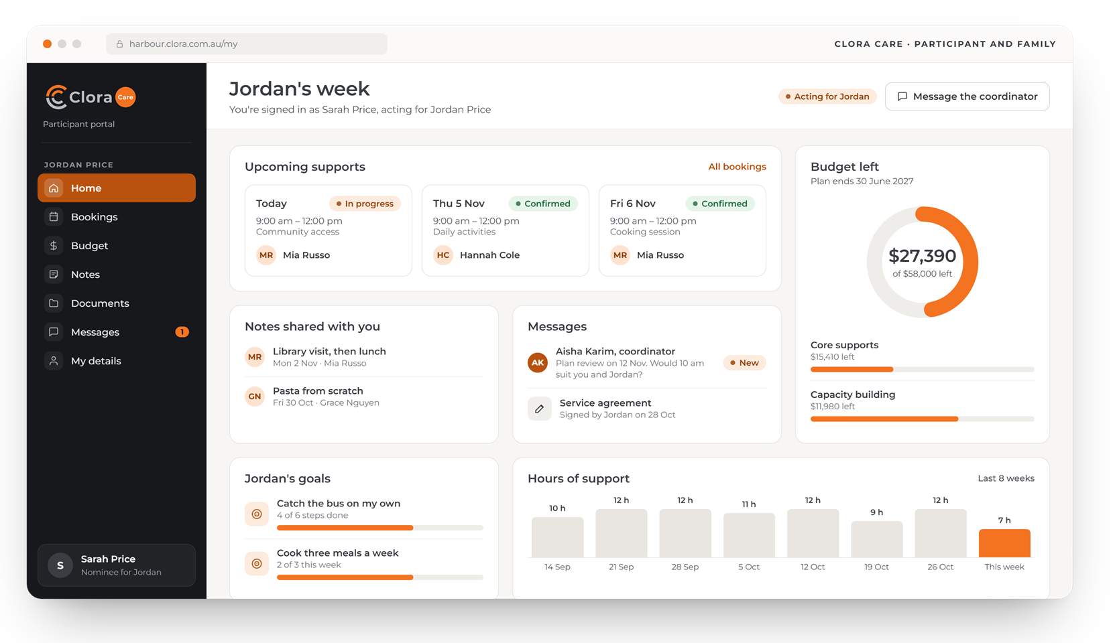The image size is (1113, 643).
Task: Open the Budget section
Action: pos(117,246)
